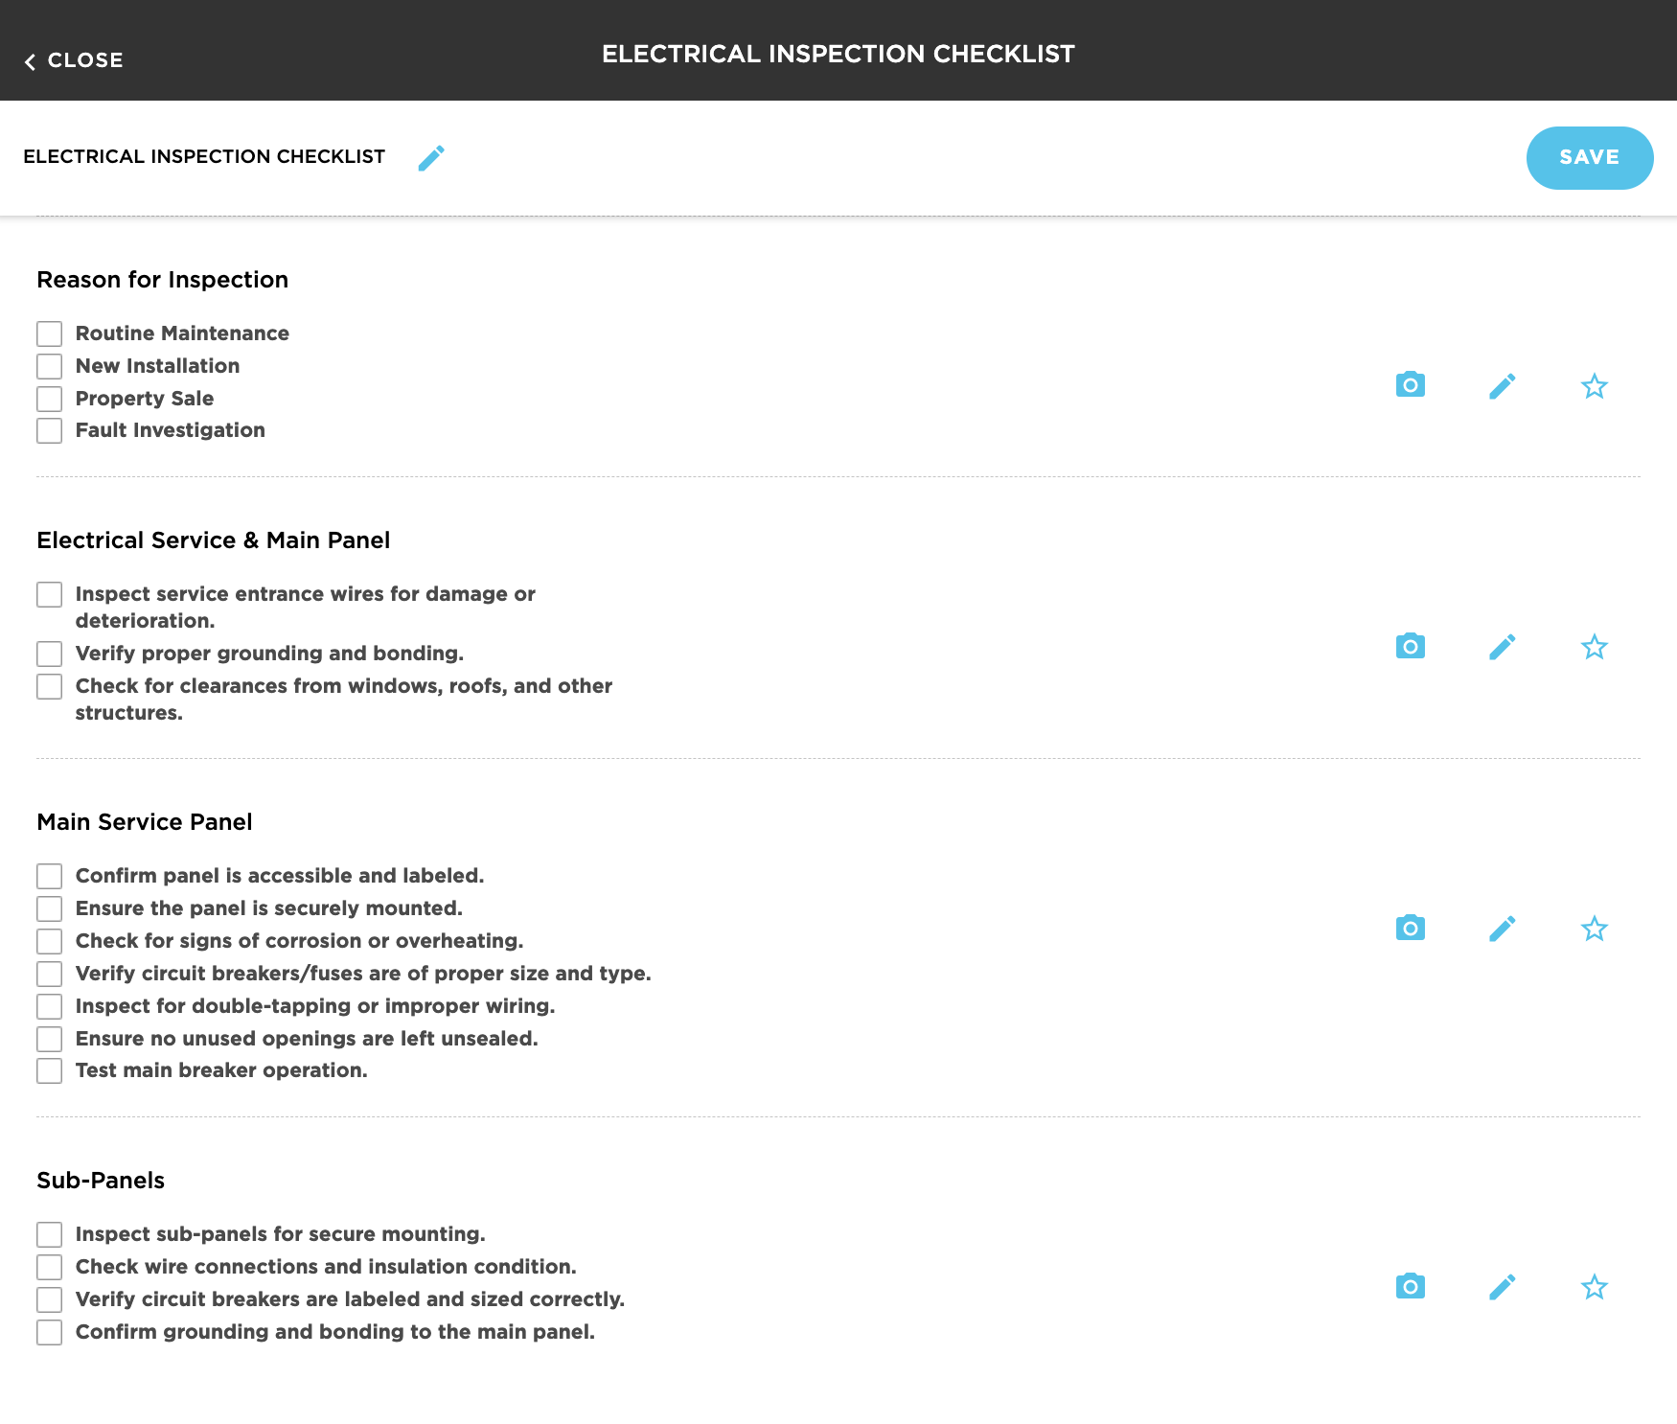
Task: Check the Routine Maintenance box
Action: click(x=50, y=333)
